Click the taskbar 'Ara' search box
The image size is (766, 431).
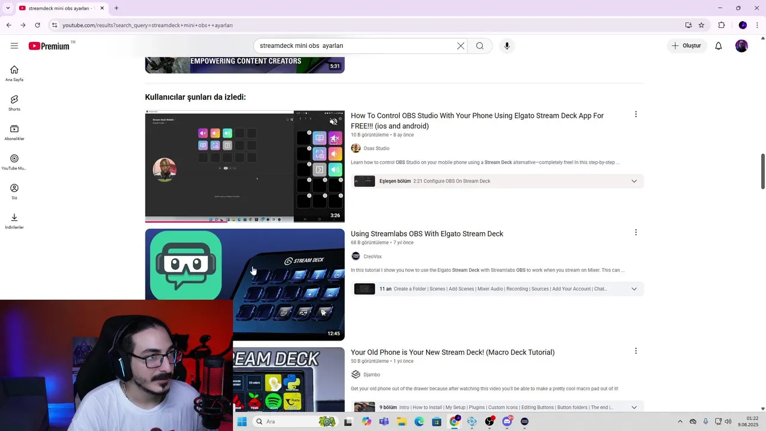point(294,421)
